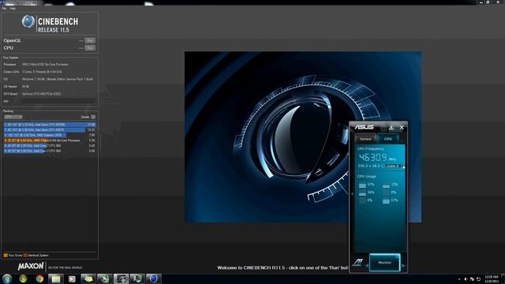Click the CPU Frequency readout 4630.9 MHz

click(x=377, y=158)
